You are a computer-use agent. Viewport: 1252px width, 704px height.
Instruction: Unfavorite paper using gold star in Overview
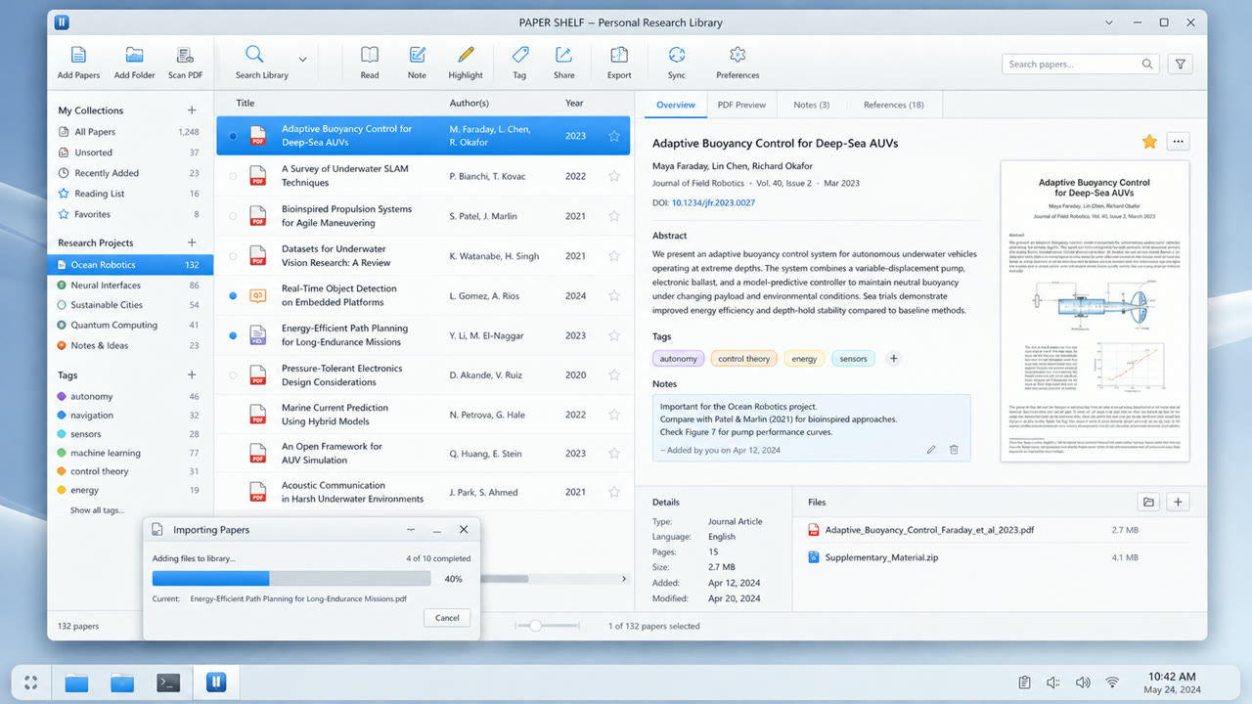1149,142
